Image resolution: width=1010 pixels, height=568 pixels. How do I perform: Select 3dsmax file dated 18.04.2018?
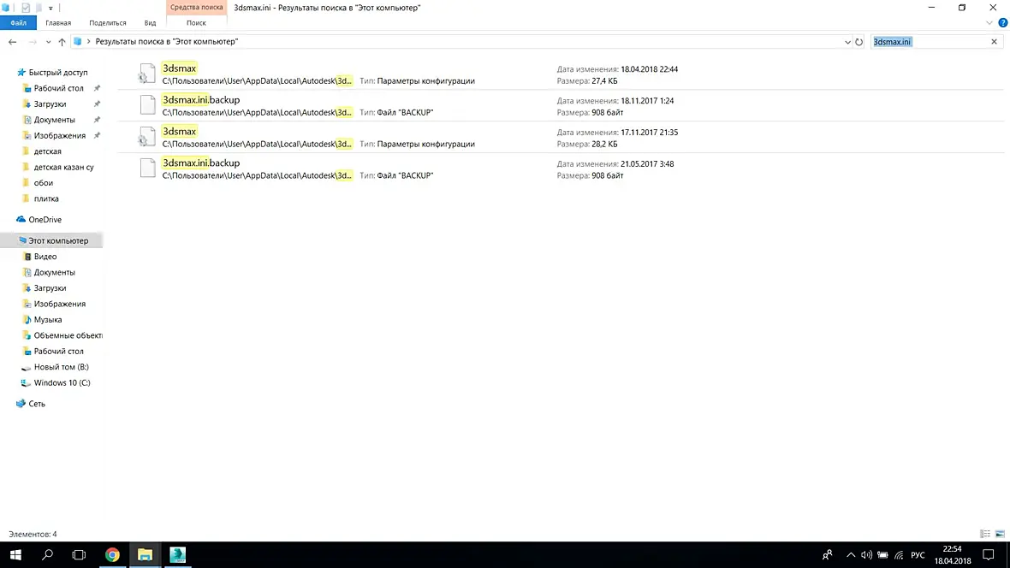[x=561, y=74]
